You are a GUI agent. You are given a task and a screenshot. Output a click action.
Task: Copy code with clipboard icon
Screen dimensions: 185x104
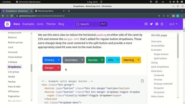point(142,81)
